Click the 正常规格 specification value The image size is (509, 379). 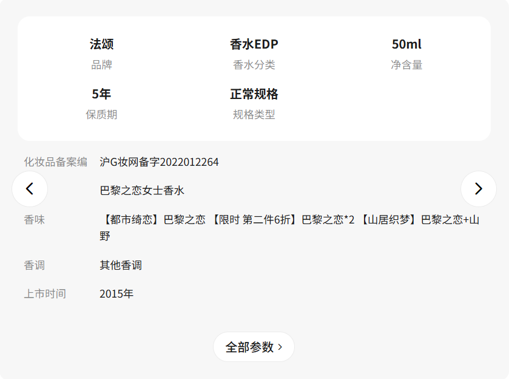point(254,94)
